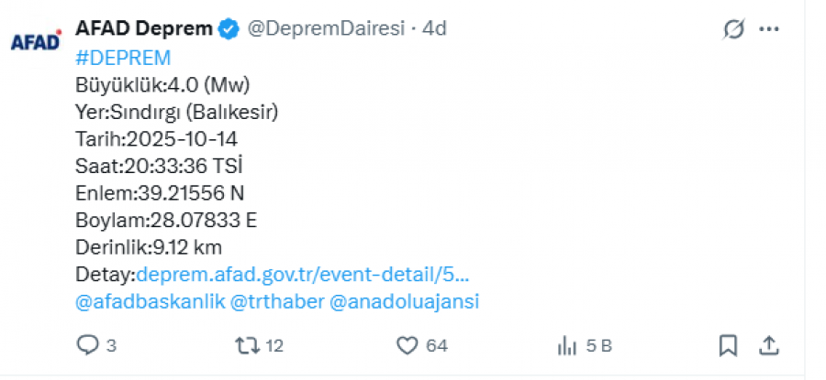Image resolution: width=826 pixels, height=380 pixels.
Task: Click the Grok explain icon
Action: tap(733, 29)
